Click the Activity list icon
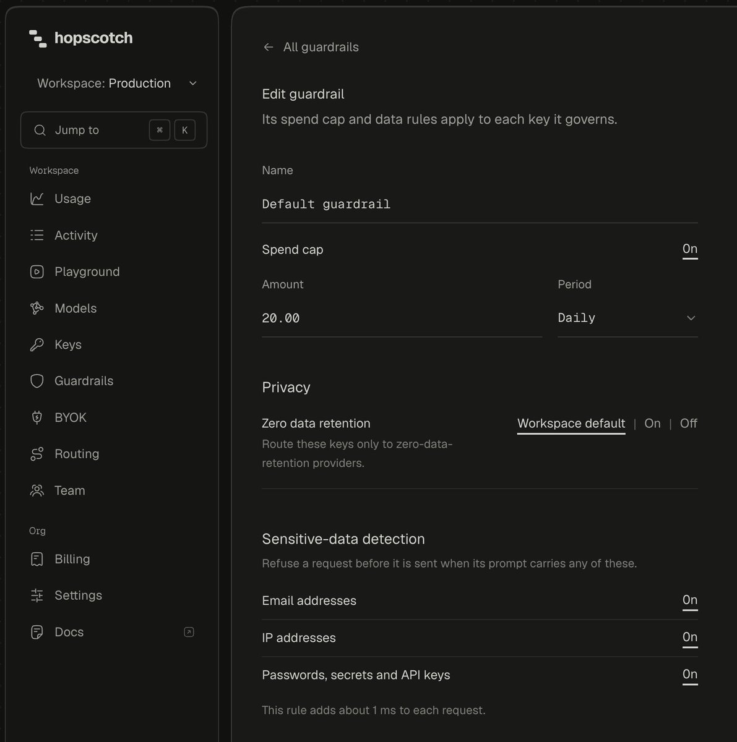 tap(37, 235)
